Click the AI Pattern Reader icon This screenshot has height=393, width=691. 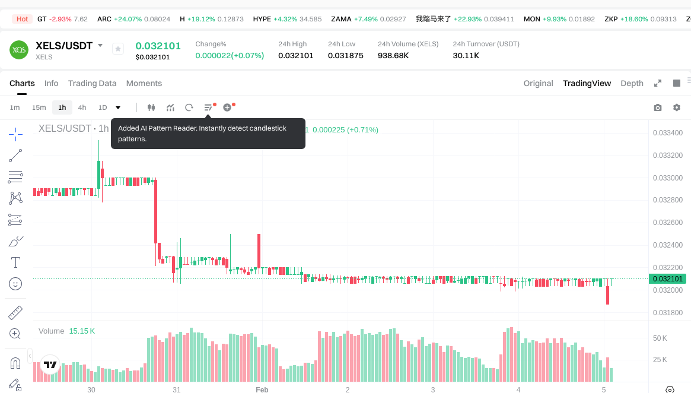point(208,107)
